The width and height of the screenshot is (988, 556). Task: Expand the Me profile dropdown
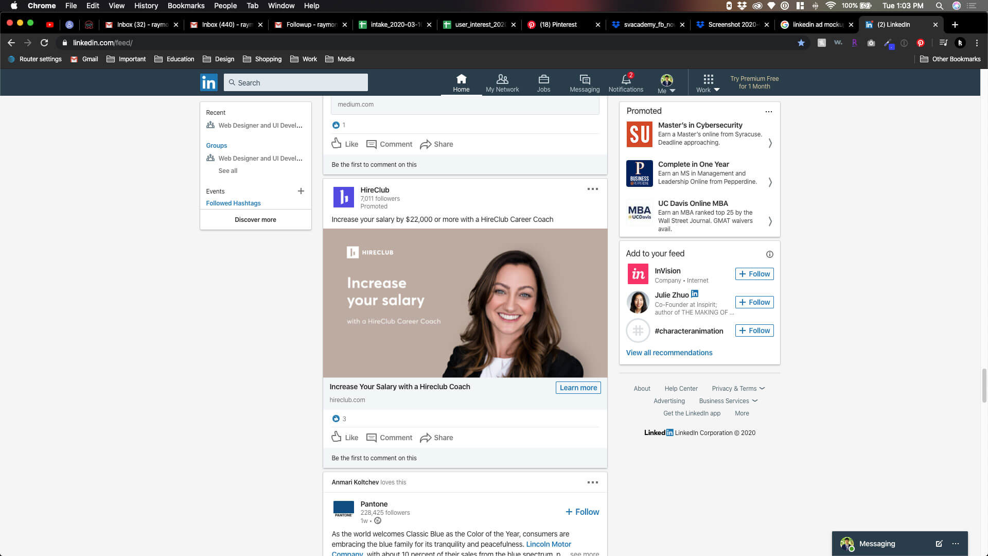tap(666, 83)
